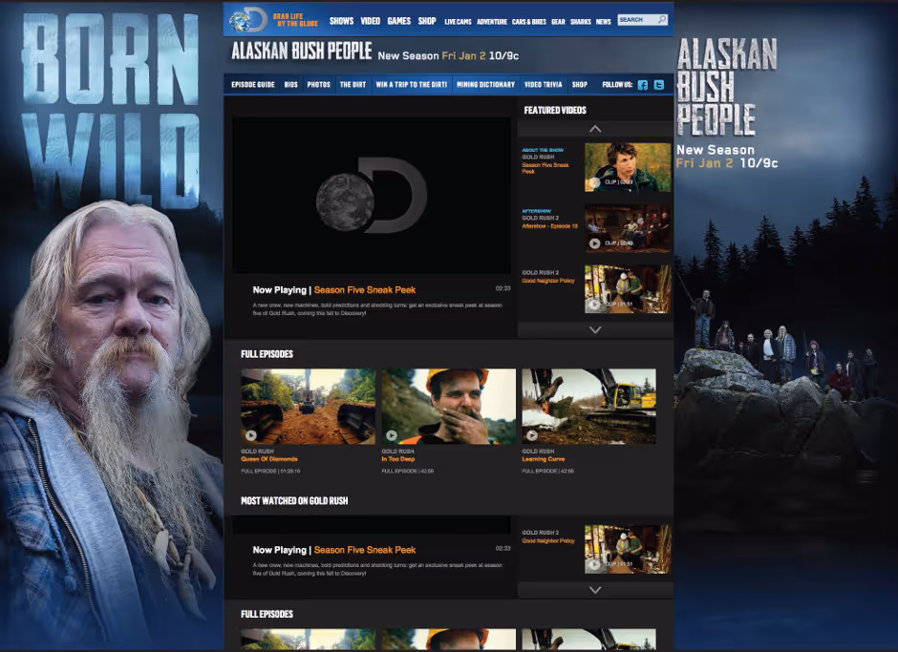Screen dimensions: 898x652
Task: Open Learning Curve episode thumbnail
Action: coord(588,407)
